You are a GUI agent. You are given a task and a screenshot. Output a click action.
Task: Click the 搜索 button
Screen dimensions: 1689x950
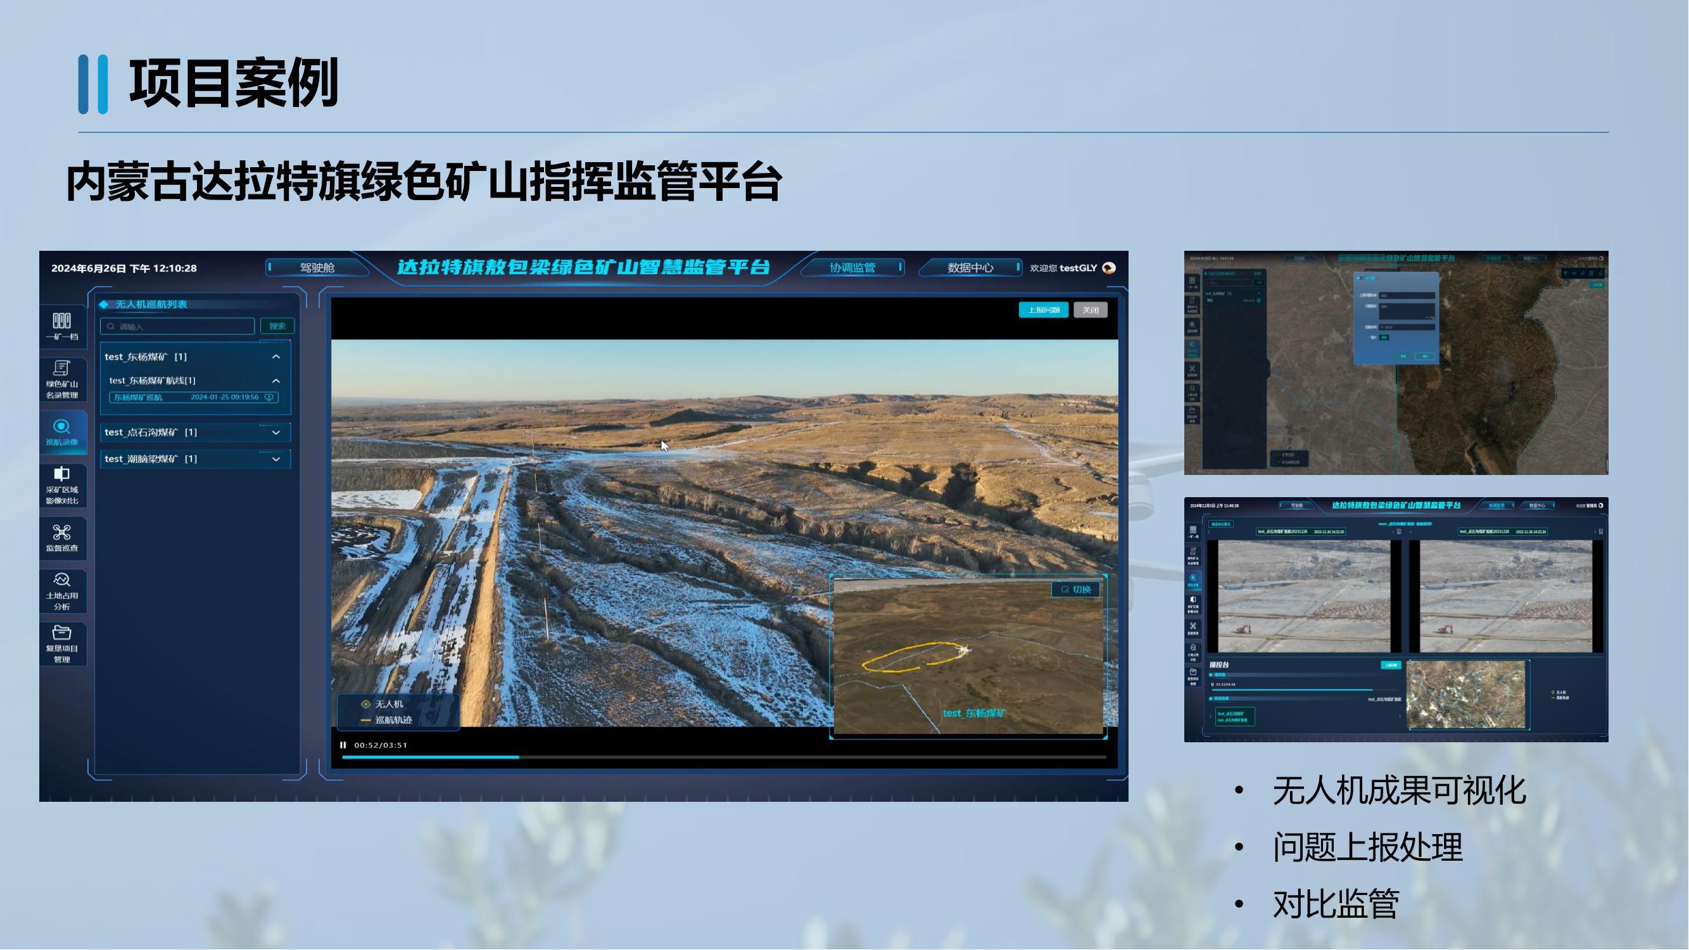click(277, 326)
